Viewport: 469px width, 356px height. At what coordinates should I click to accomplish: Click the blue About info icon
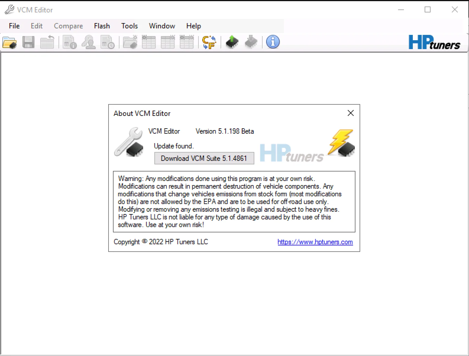(x=273, y=42)
